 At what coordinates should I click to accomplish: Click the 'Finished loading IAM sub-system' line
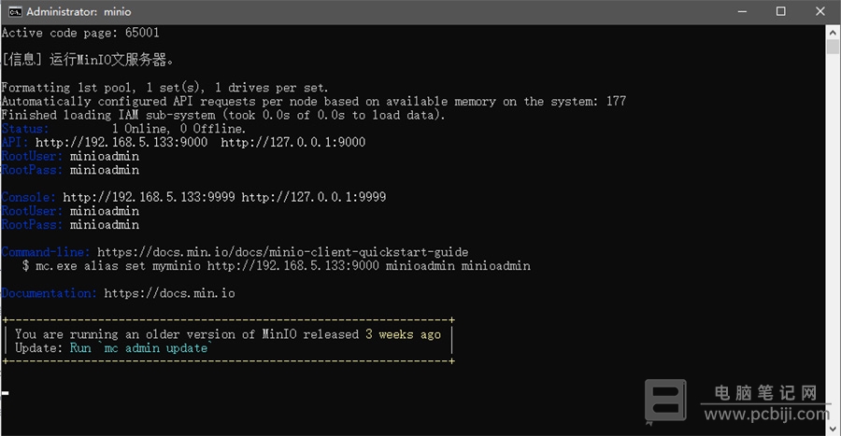pyautogui.click(x=223, y=115)
